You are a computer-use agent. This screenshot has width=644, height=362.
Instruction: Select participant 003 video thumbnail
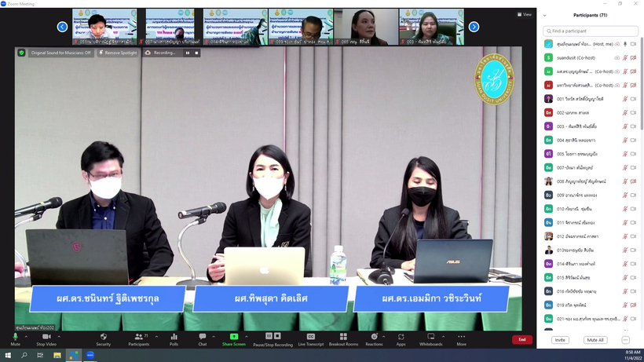pos(432,27)
